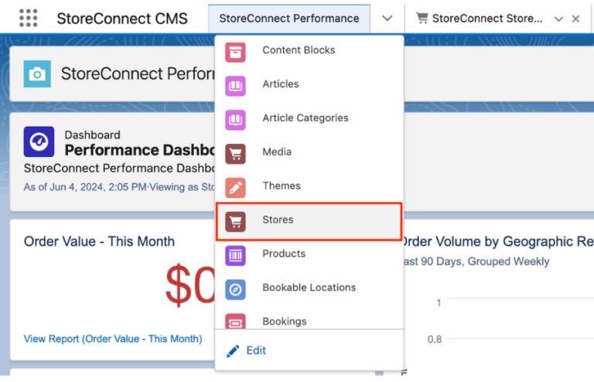Collapse the navigation menu dropdown chevron
This screenshot has height=382, width=594.
387,19
